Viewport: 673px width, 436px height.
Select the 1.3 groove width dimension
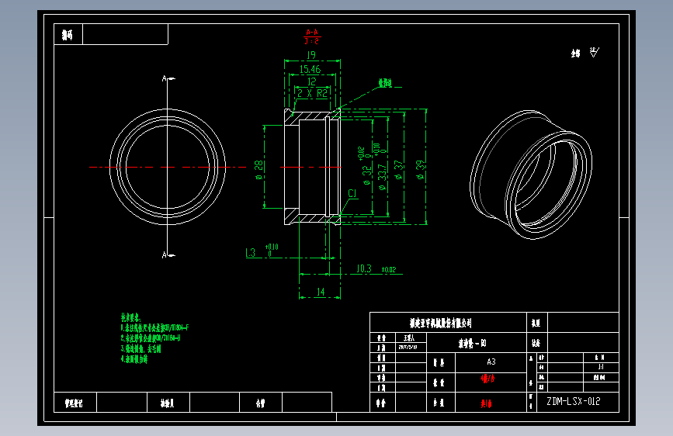[x=250, y=253]
